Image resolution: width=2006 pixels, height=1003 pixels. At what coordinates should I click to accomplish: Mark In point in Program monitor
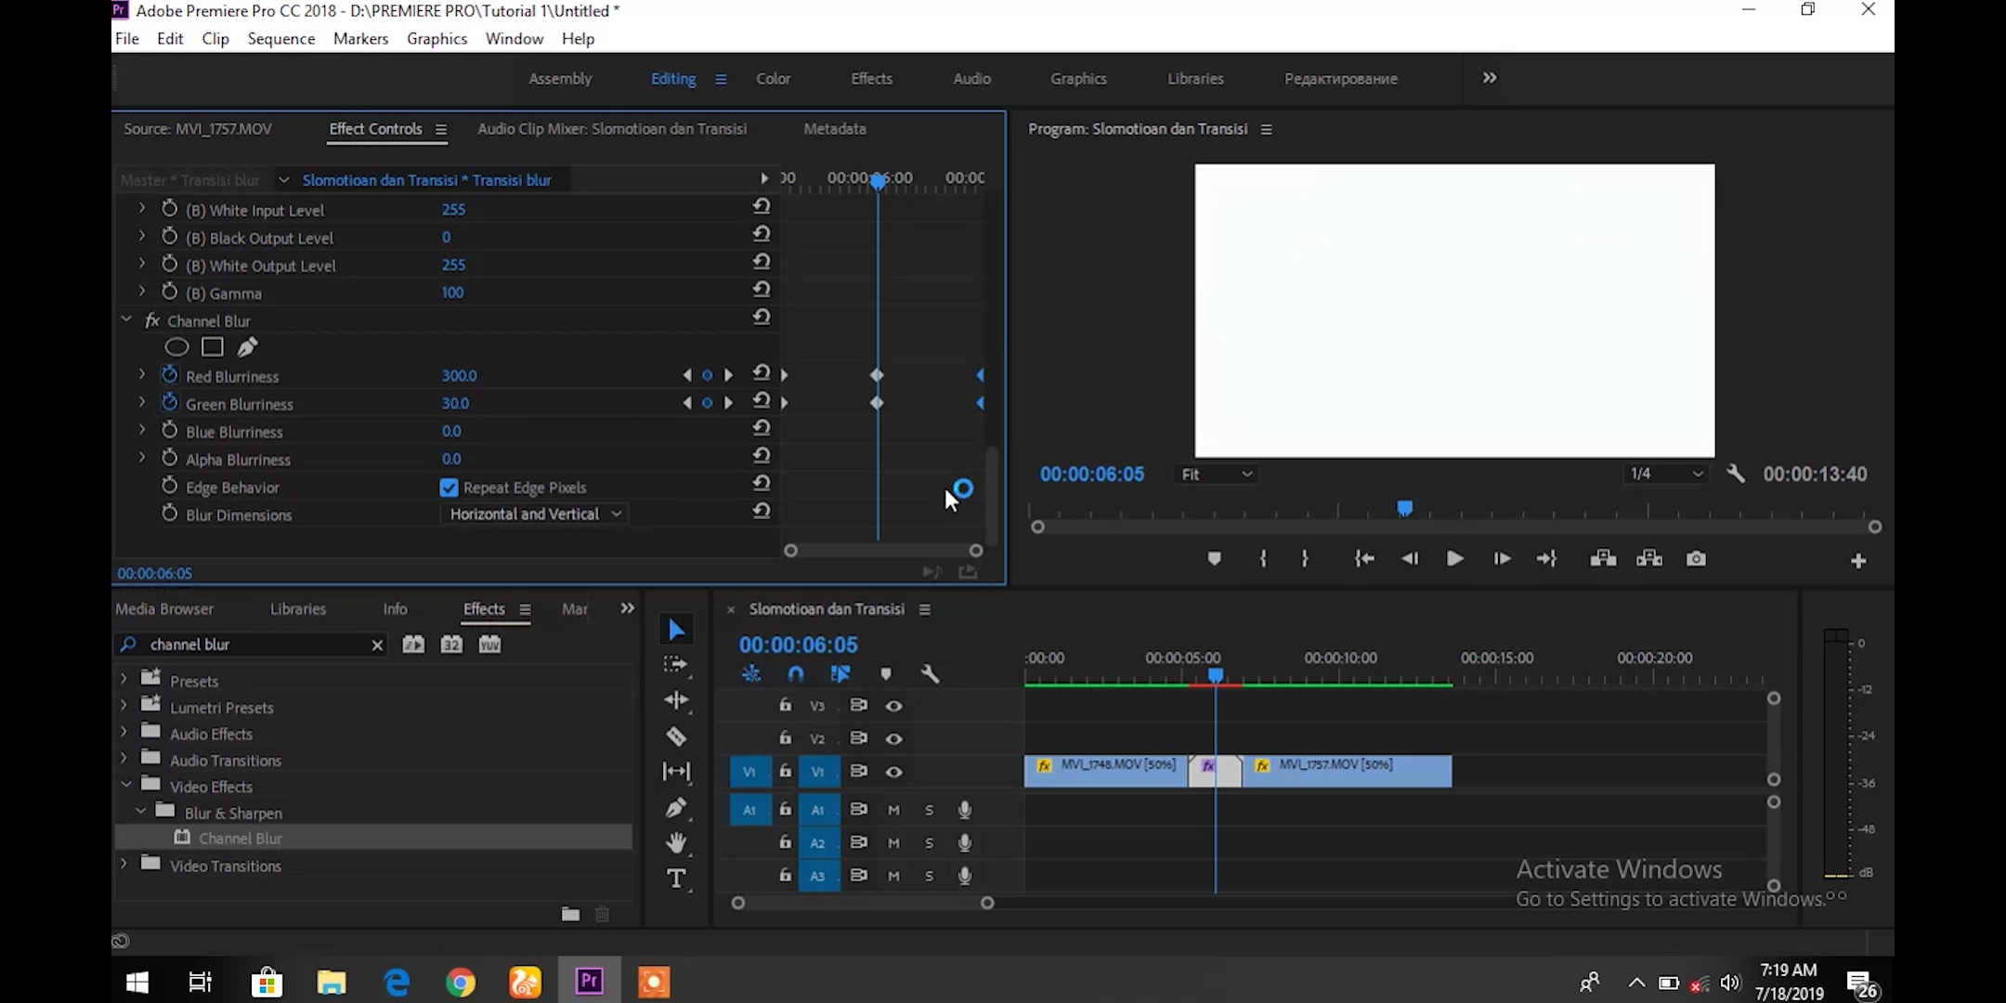pyautogui.click(x=1263, y=559)
